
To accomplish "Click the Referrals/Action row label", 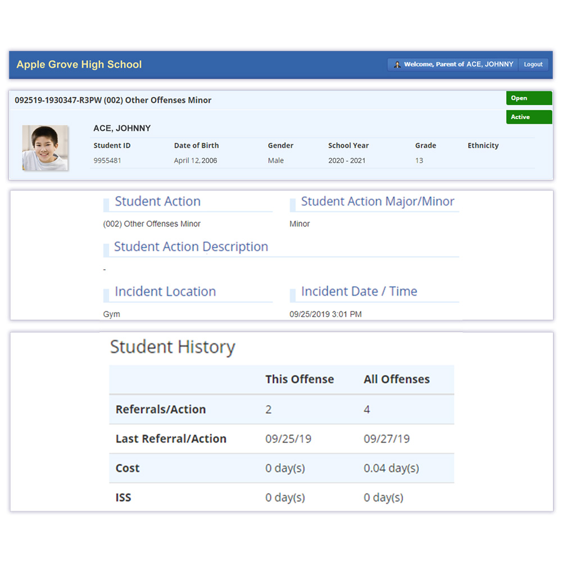I will (x=161, y=409).
